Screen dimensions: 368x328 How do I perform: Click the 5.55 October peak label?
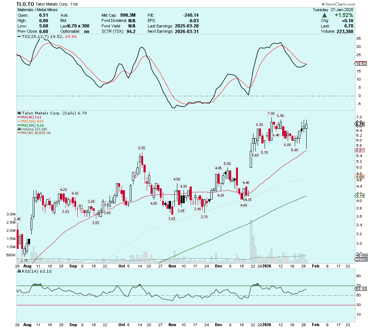tap(142, 148)
